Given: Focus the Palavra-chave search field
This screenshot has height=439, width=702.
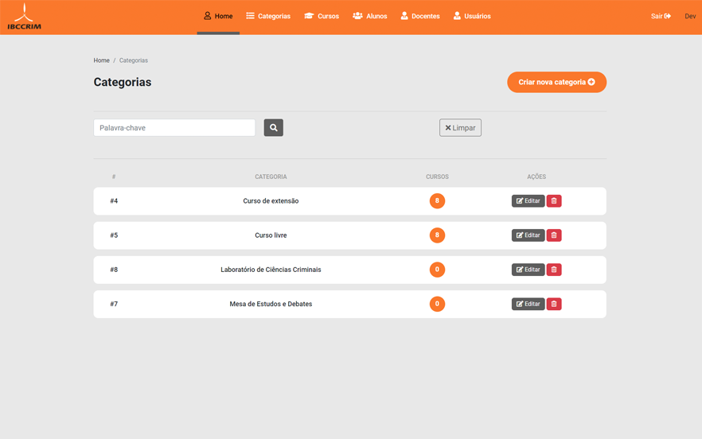Looking at the screenshot, I should click(174, 128).
